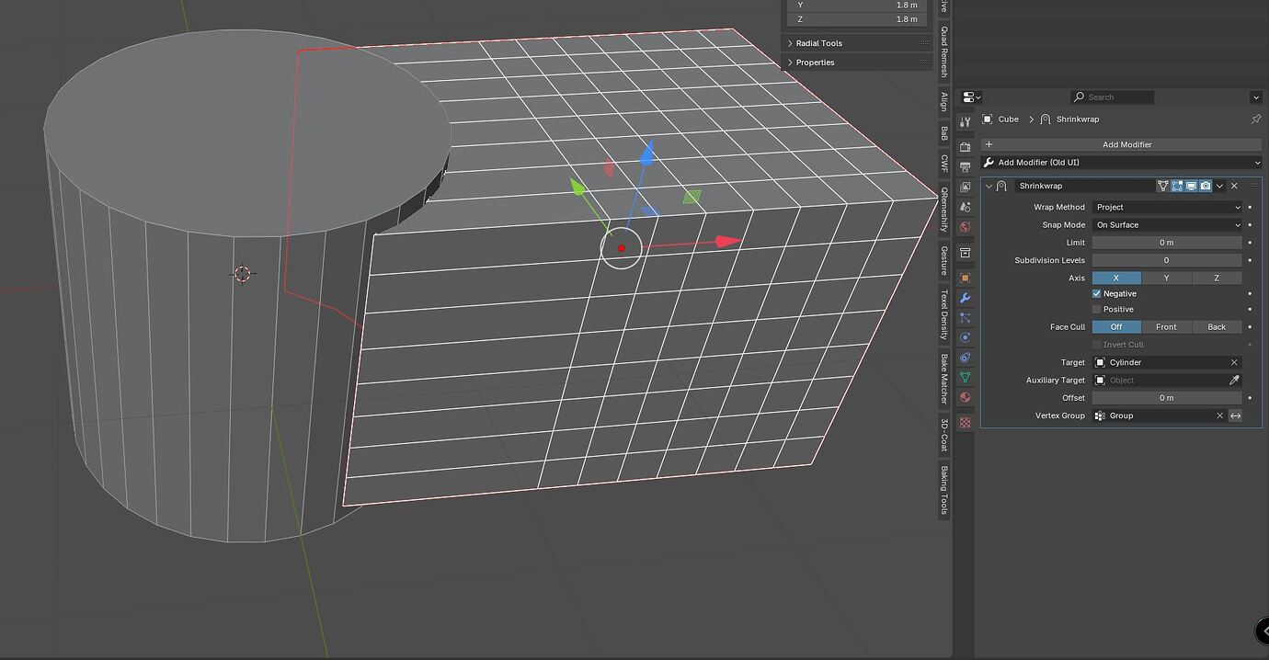Open properties editor options dropdown
The width and height of the screenshot is (1269, 660).
1255,97
